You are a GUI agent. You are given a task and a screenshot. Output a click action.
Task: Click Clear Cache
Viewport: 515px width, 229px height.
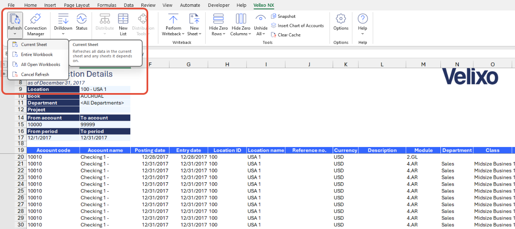tap(285, 35)
